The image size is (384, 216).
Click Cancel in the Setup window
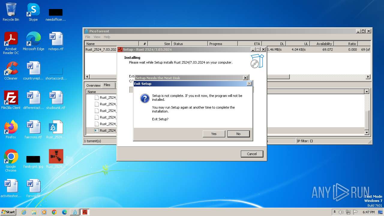(252, 154)
